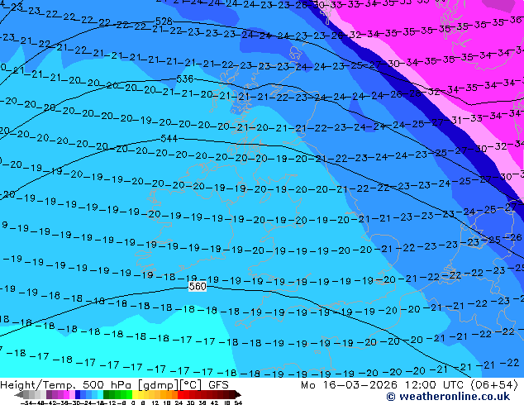Click the 560 height contour label
The width and height of the screenshot is (524, 405).
[x=198, y=286]
